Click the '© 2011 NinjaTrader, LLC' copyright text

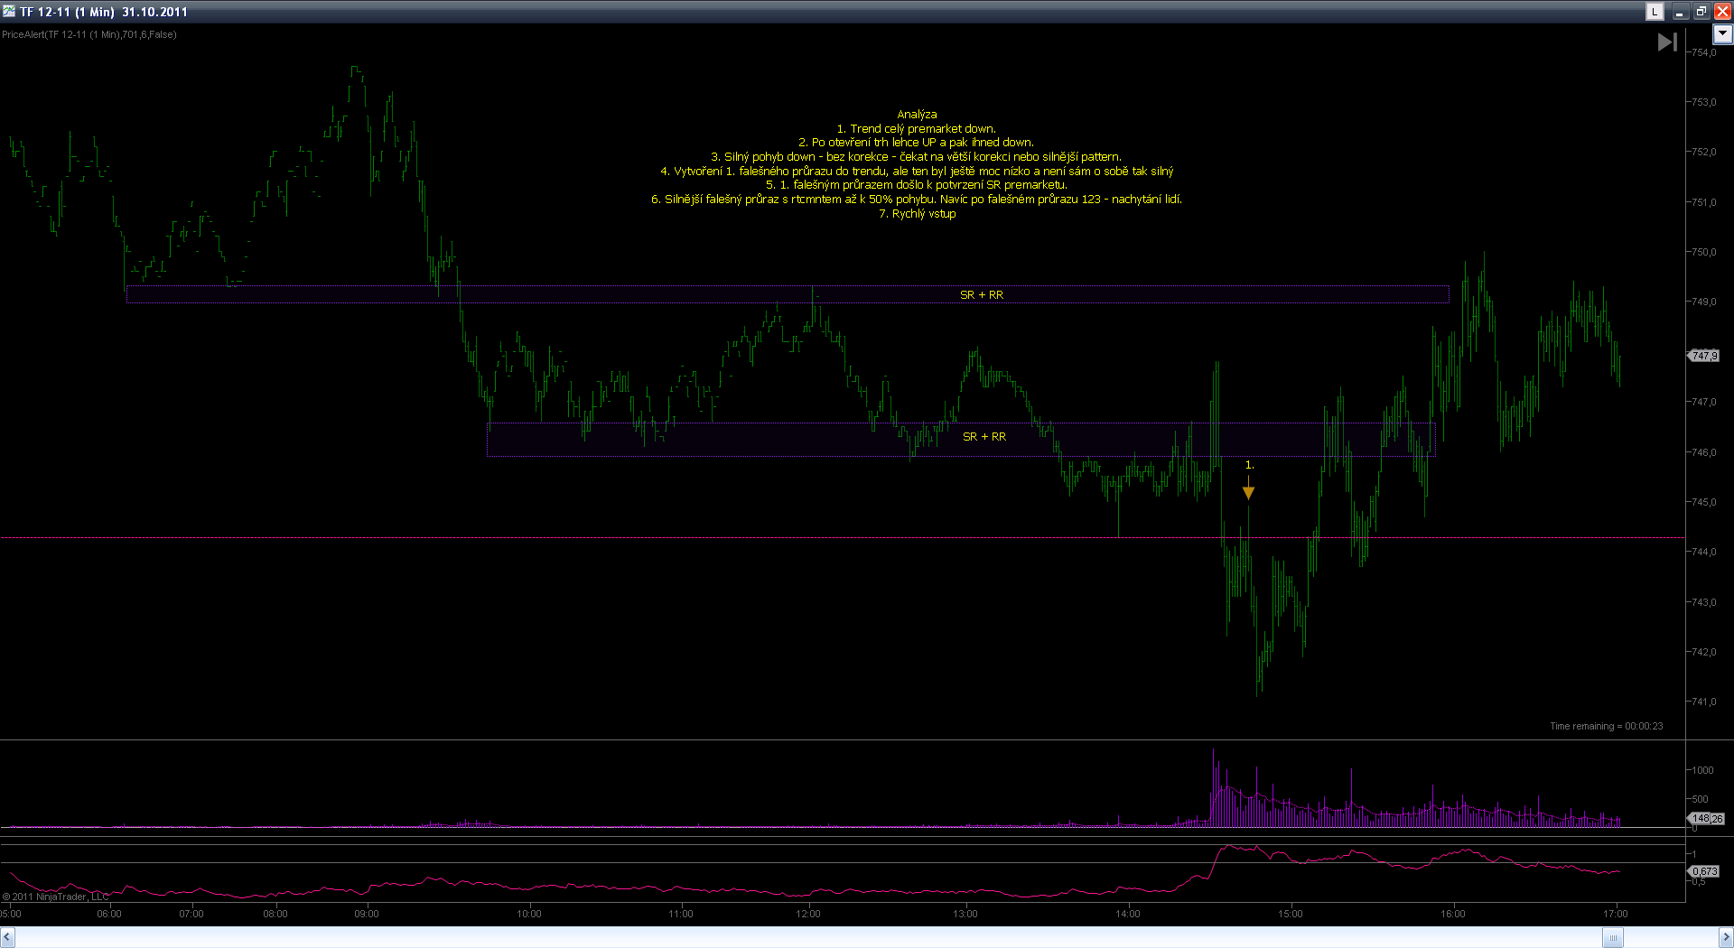[x=55, y=897]
